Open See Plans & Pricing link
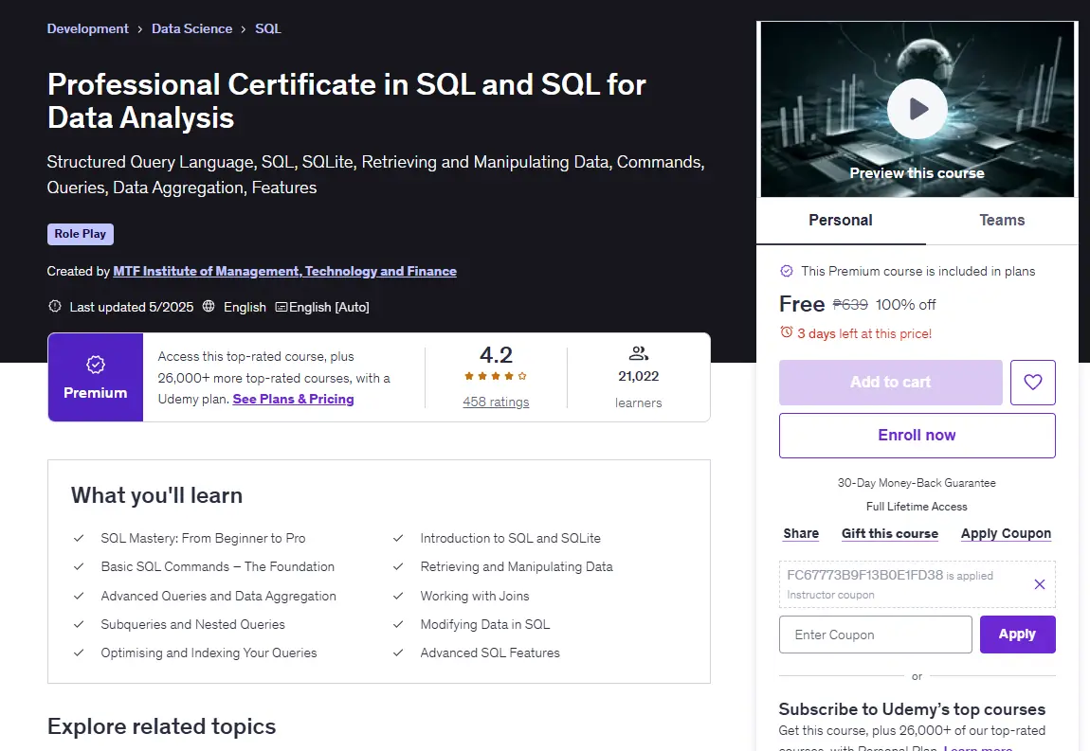1090x751 pixels. pyautogui.click(x=294, y=399)
